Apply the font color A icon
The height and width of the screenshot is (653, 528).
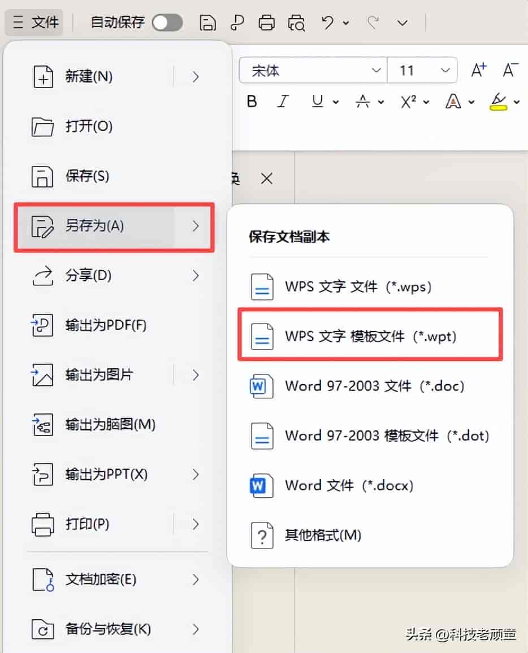tap(453, 101)
